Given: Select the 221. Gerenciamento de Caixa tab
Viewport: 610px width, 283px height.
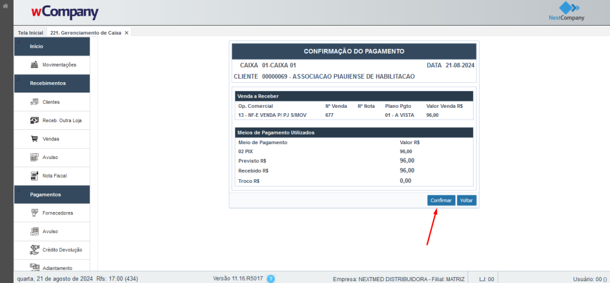Looking at the screenshot, I should click(x=85, y=33).
